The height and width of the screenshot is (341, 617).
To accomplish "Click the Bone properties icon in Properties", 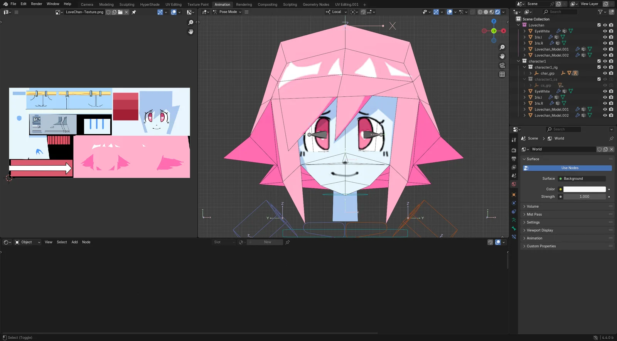I will point(514,228).
